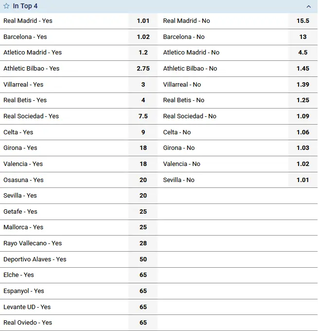
Task: Bet on Athletic Bilbao - Yes 2.75
Action: pos(143,69)
